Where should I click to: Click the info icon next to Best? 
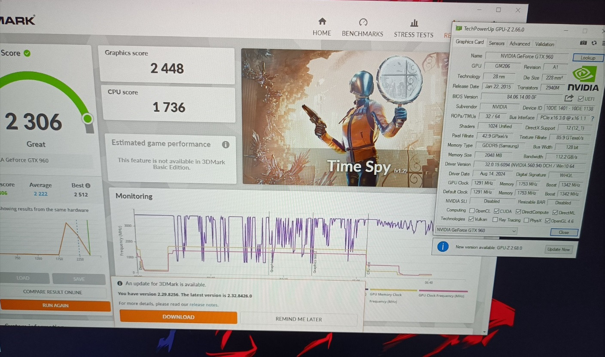tap(88, 186)
